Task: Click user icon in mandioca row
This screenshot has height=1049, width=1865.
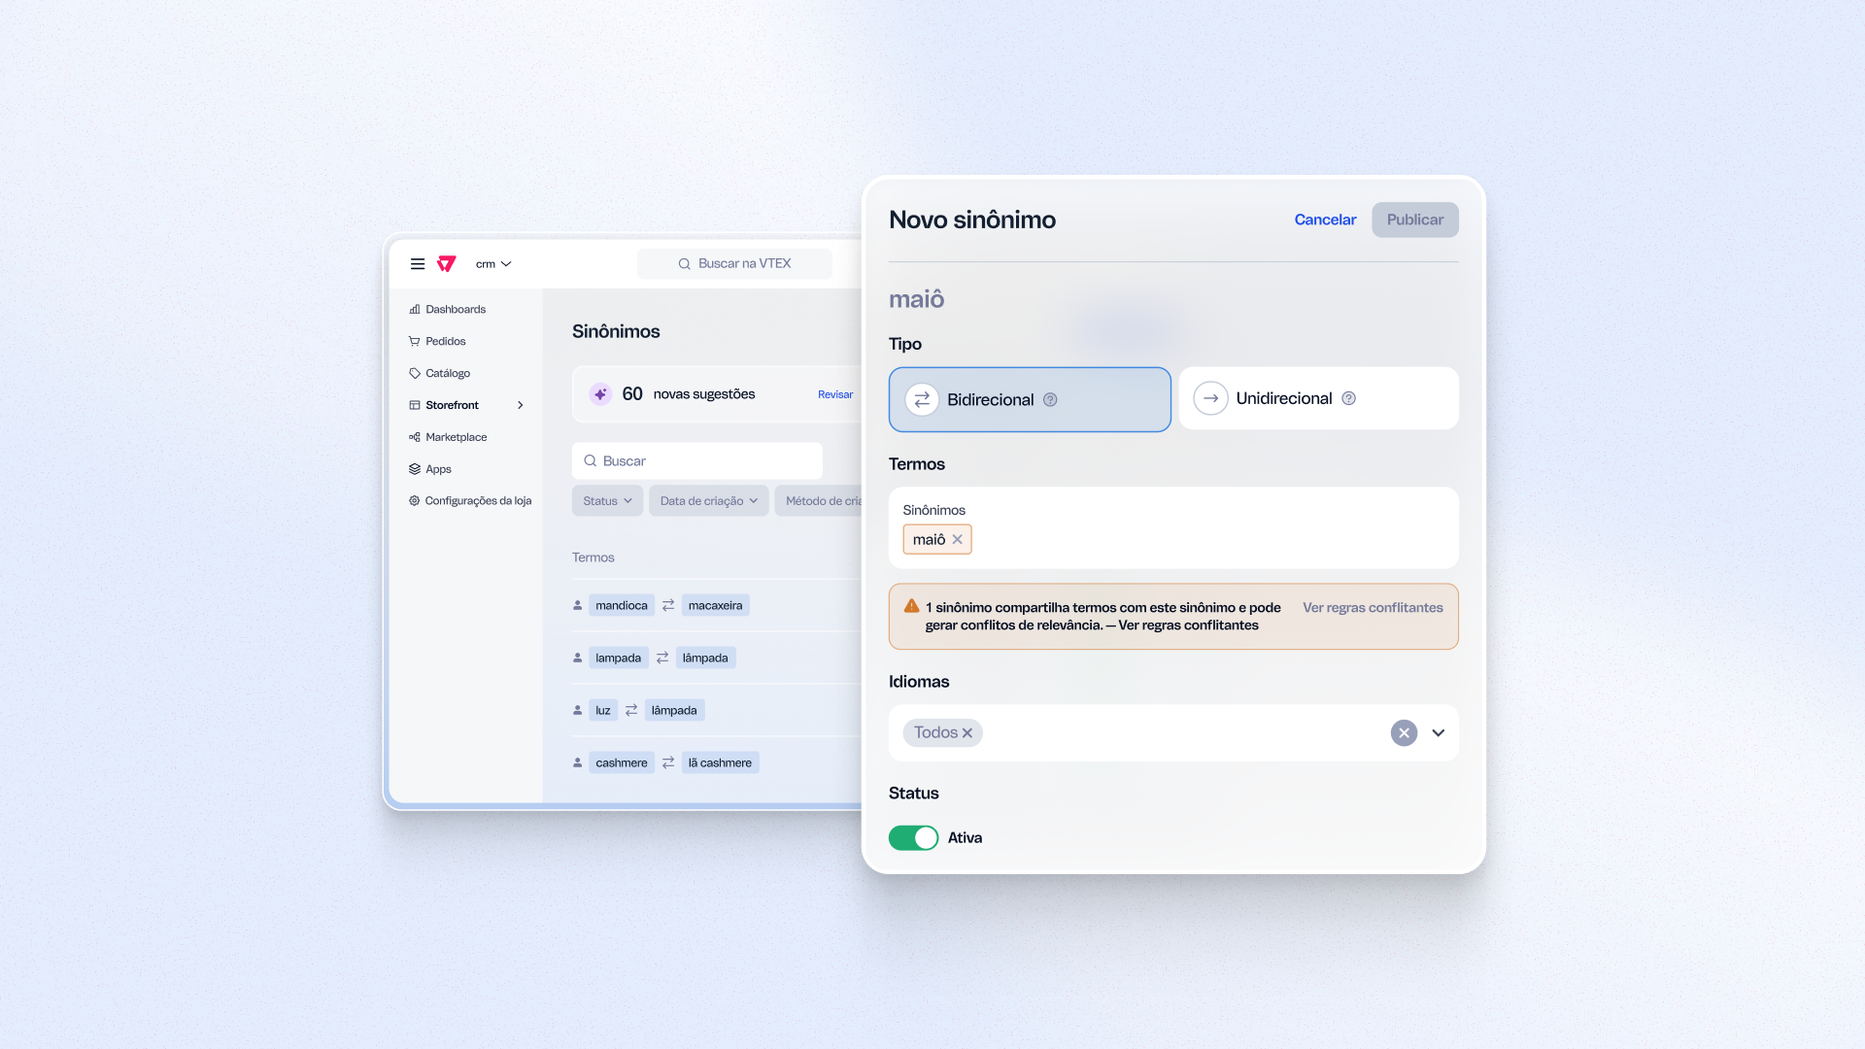Action: tap(578, 606)
